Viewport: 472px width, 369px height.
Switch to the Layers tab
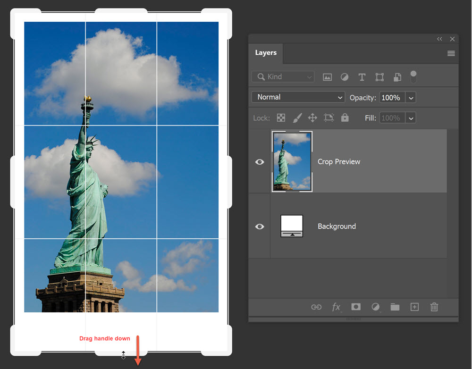[266, 53]
